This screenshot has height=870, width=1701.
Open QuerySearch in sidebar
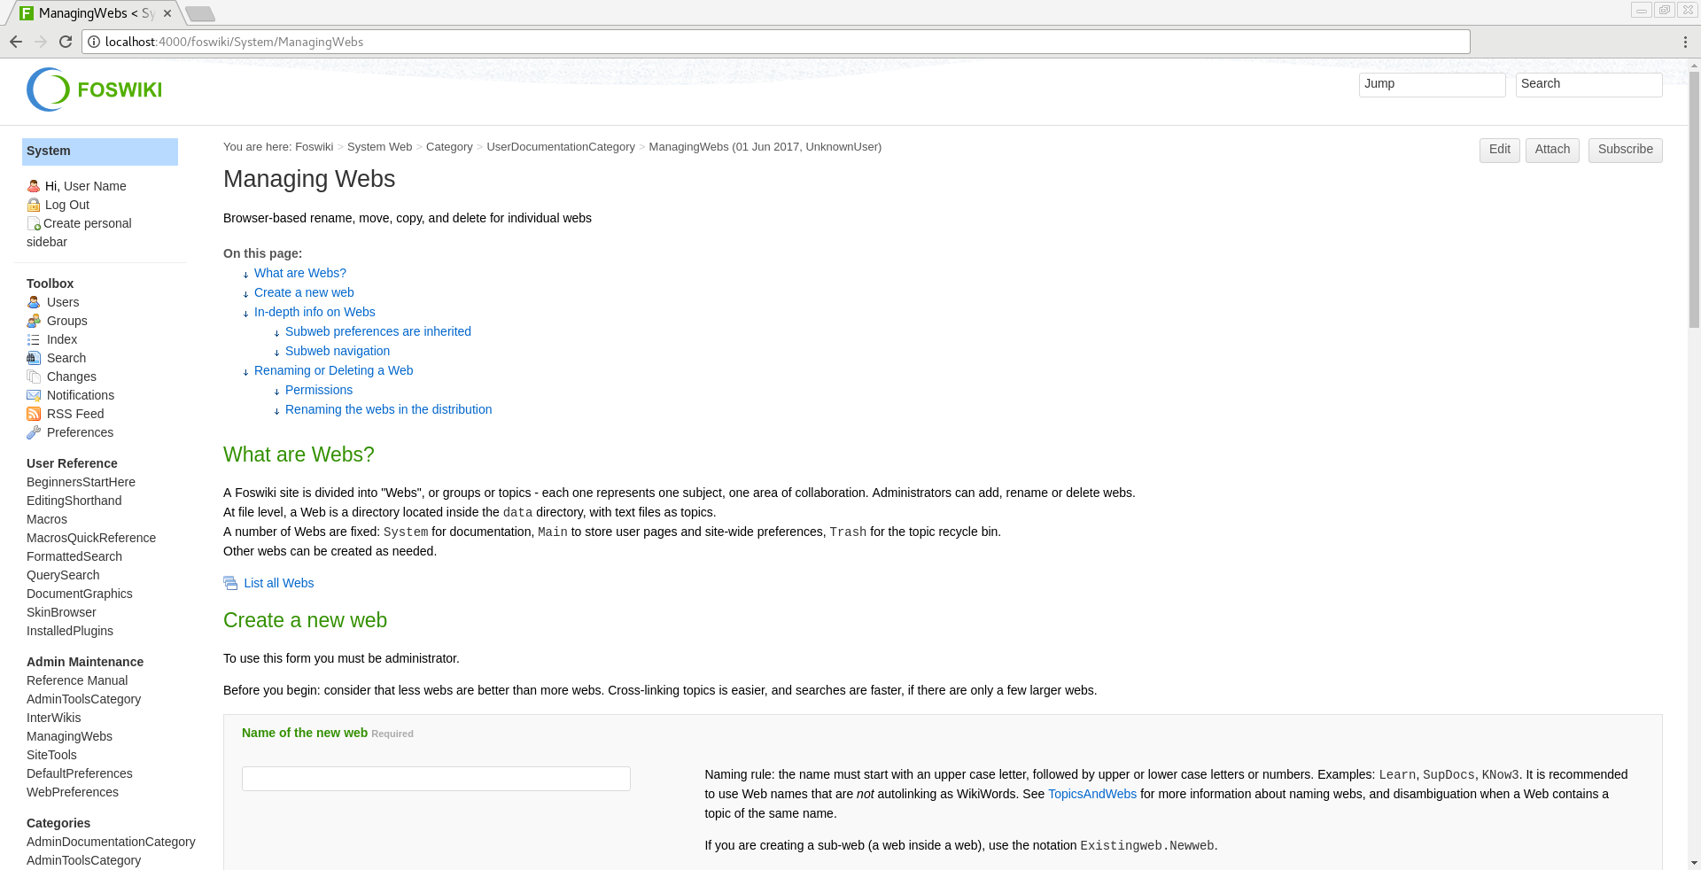coord(63,575)
